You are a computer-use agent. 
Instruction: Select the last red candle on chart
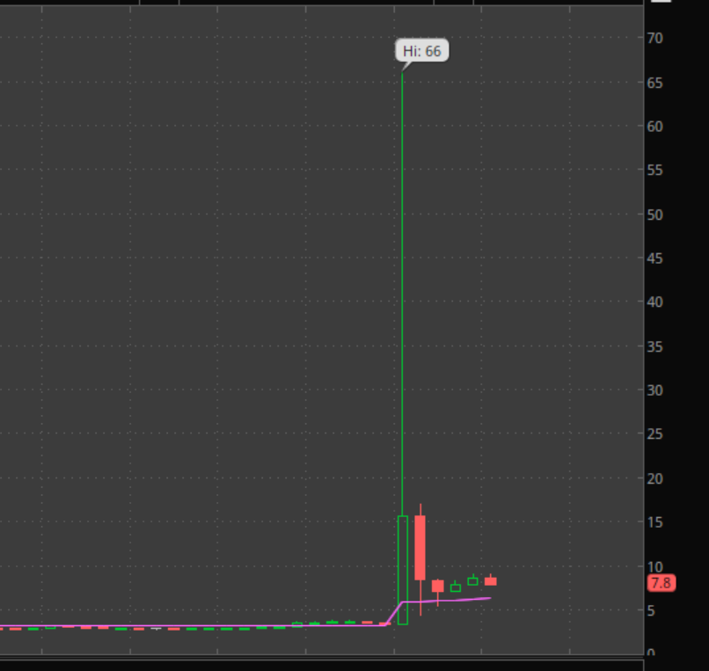491,581
